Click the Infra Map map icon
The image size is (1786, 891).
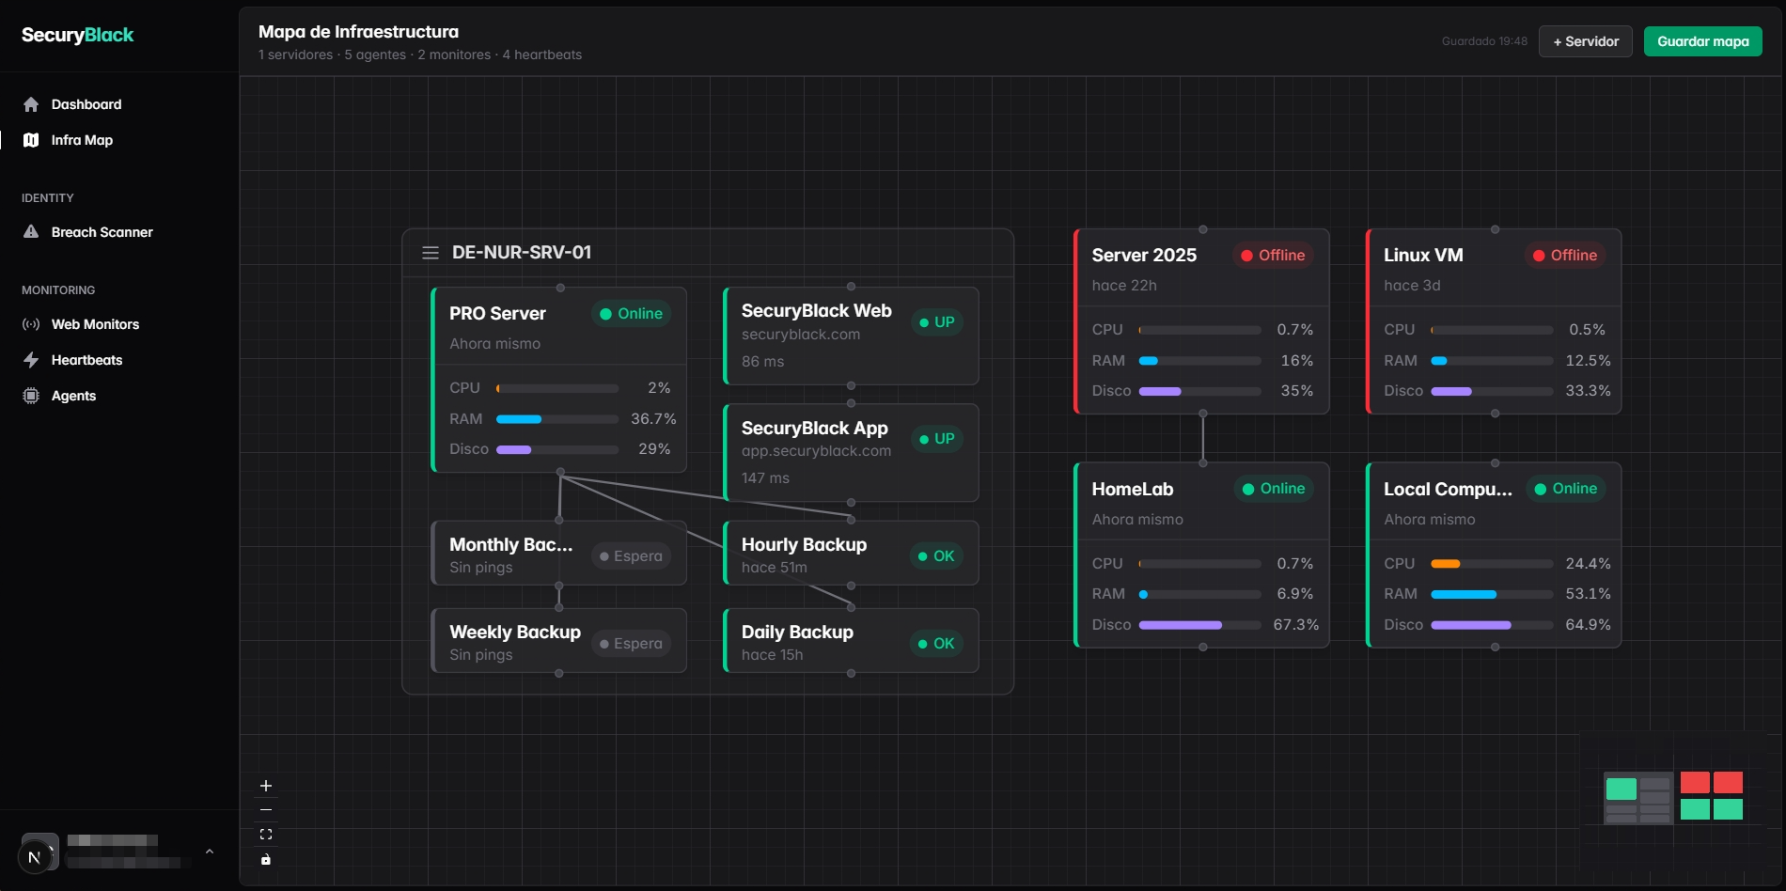point(31,140)
